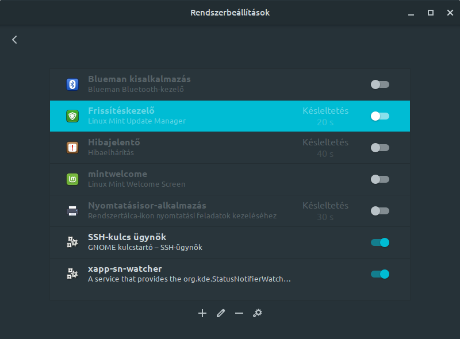Run the selected app using gears icon
Image resolution: width=460 pixels, height=339 pixels.
[x=258, y=313]
